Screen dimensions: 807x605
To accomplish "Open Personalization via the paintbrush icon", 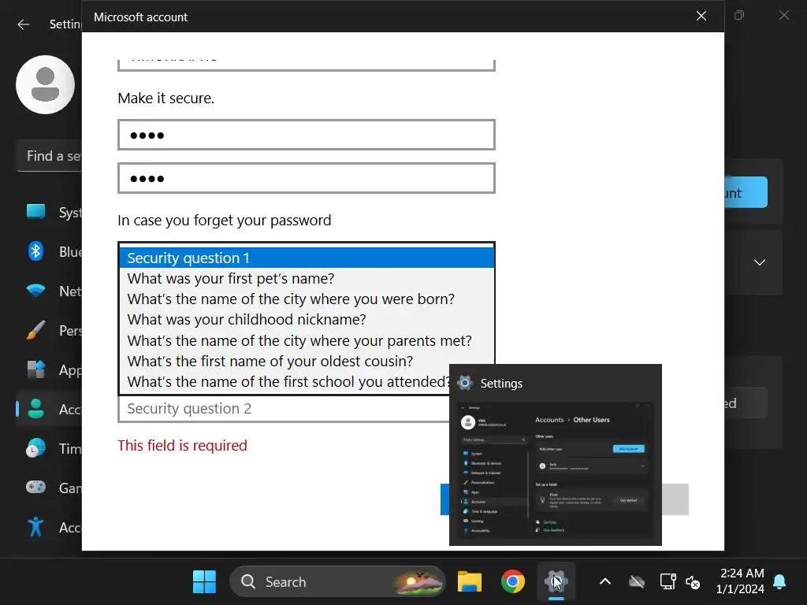I will coord(35,330).
